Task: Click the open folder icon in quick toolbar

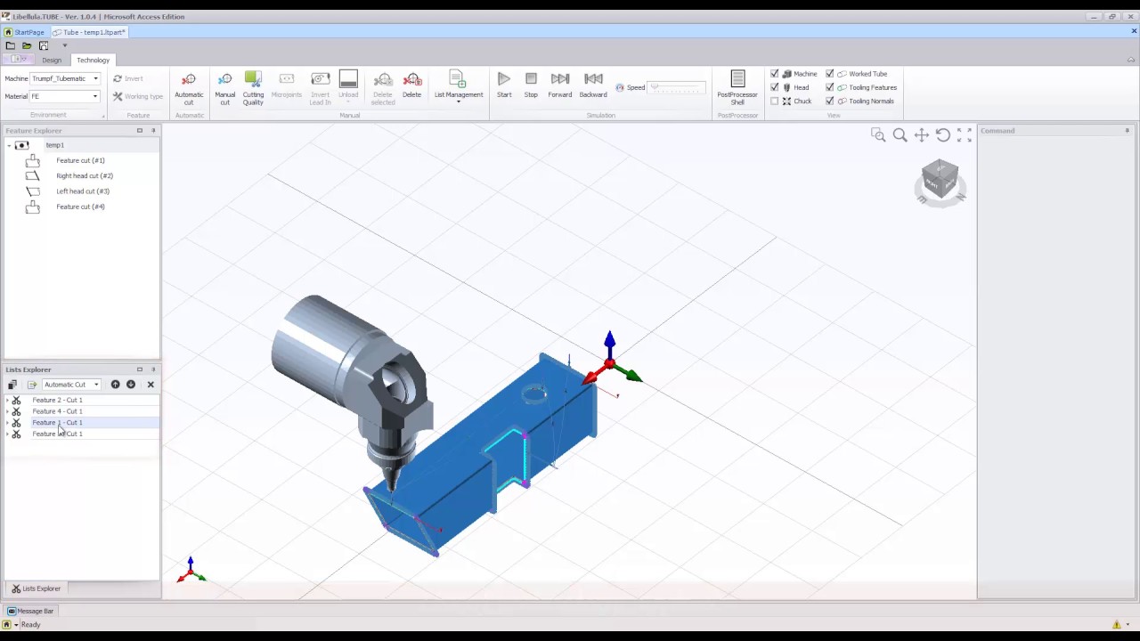Action: (27, 45)
